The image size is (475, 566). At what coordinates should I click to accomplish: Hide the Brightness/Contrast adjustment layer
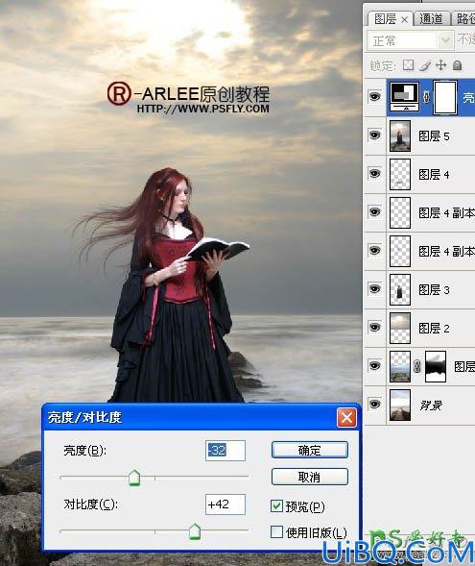pos(375,97)
